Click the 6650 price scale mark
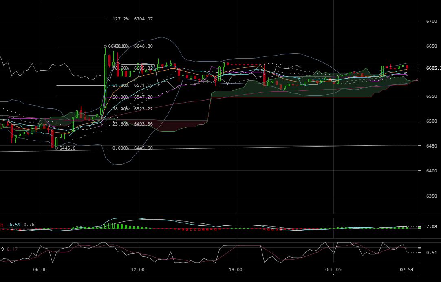Screen dimensions: 441x282 (x=432, y=46)
